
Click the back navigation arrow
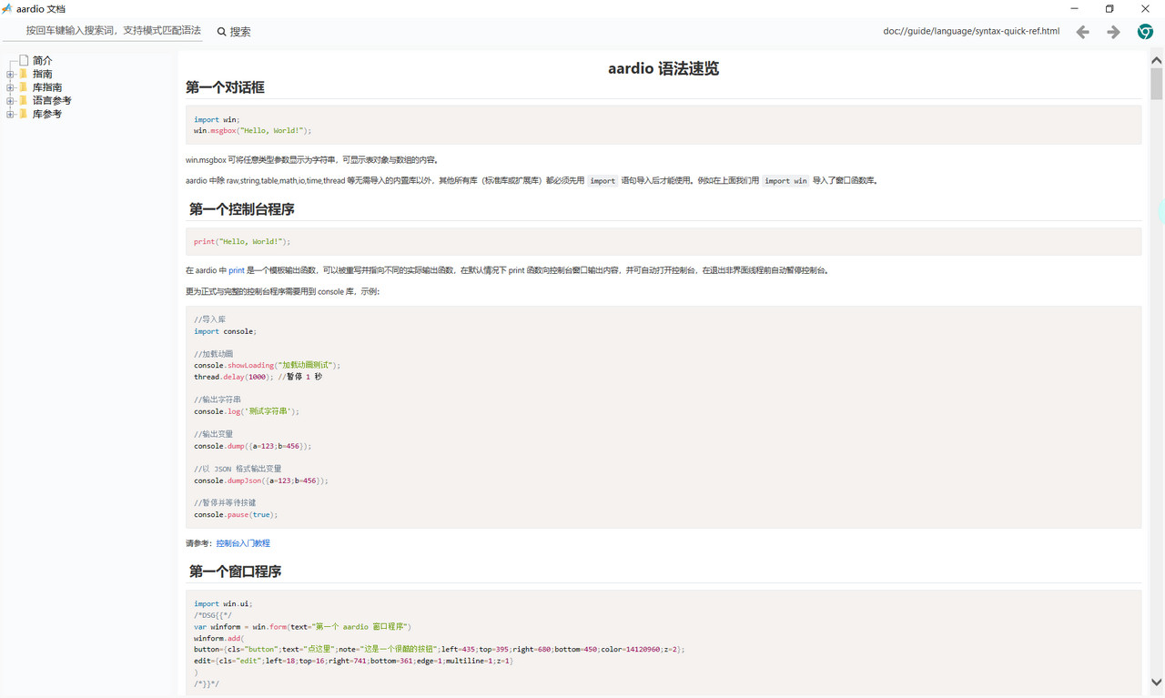point(1082,32)
